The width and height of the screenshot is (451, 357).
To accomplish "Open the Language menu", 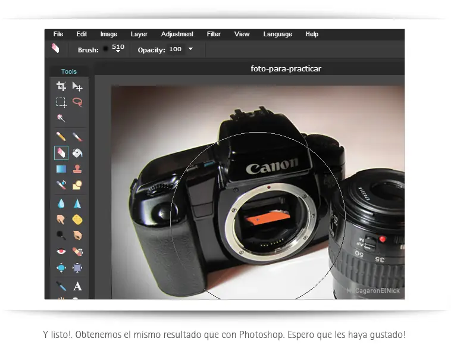I will point(278,35).
